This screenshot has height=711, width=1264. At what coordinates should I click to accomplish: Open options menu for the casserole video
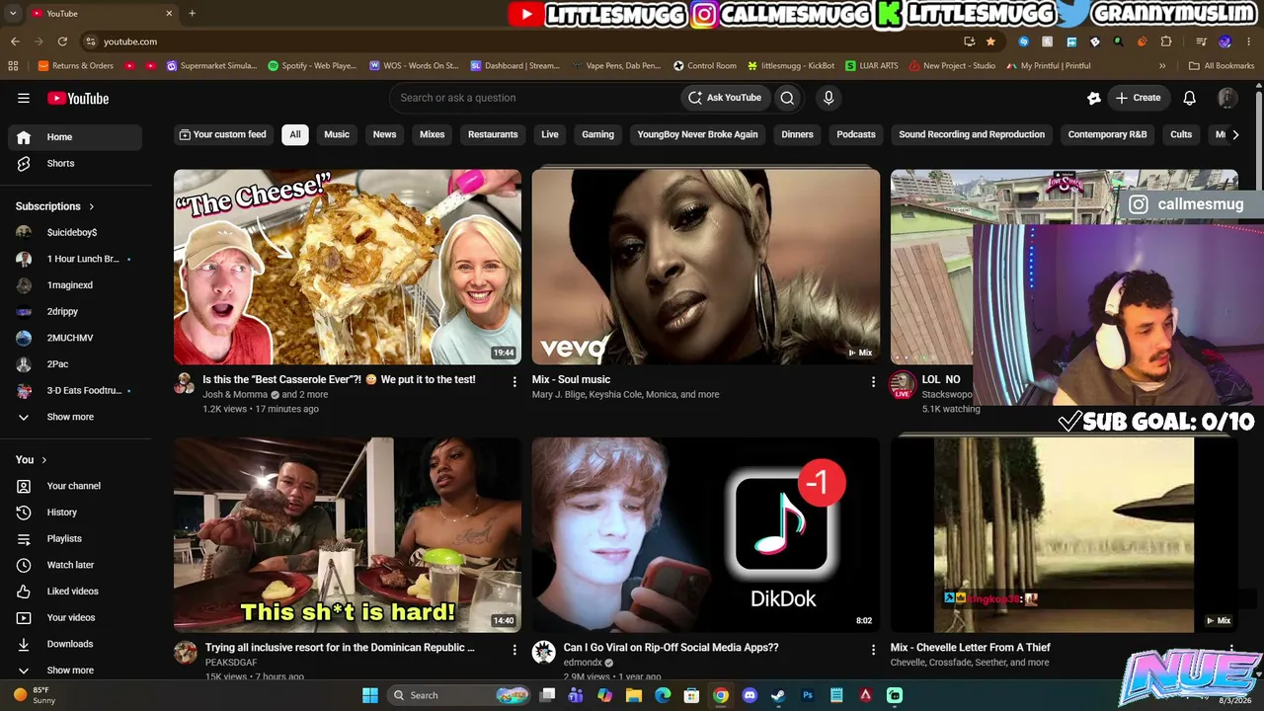[x=514, y=381]
